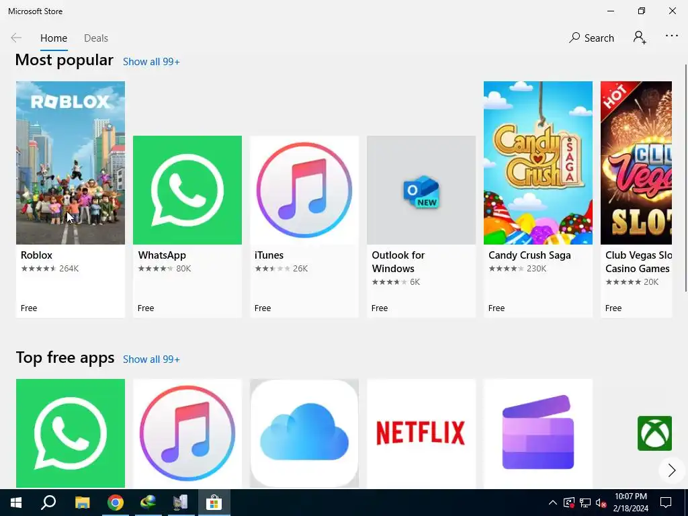This screenshot has width=688, height=516.
Task: Switch to the Deals tab
Action: 96,38
